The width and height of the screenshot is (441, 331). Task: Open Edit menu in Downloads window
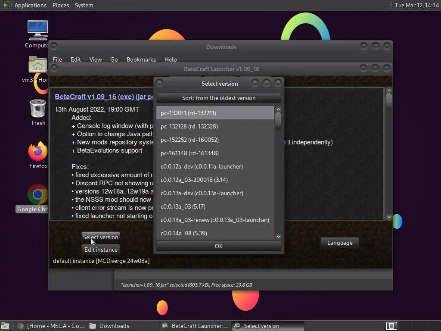(x=75, y=59)
